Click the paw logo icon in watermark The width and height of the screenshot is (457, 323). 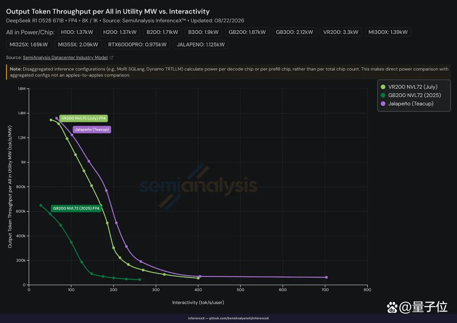pyautogui.click(x=392, y=307)
